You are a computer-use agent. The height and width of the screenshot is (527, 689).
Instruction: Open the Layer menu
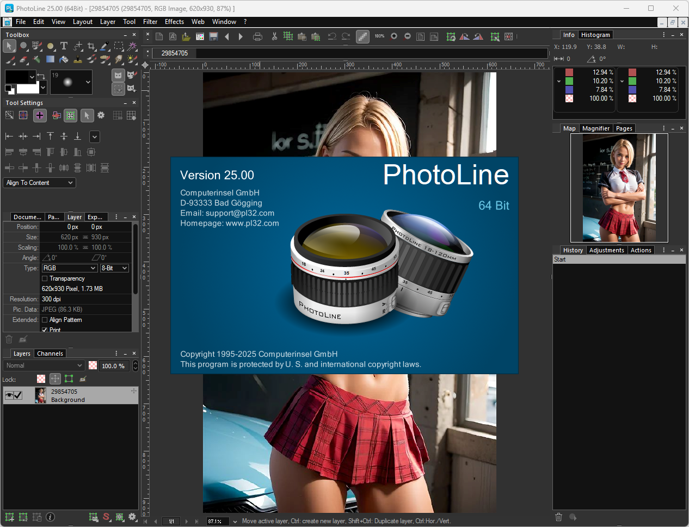108,22
